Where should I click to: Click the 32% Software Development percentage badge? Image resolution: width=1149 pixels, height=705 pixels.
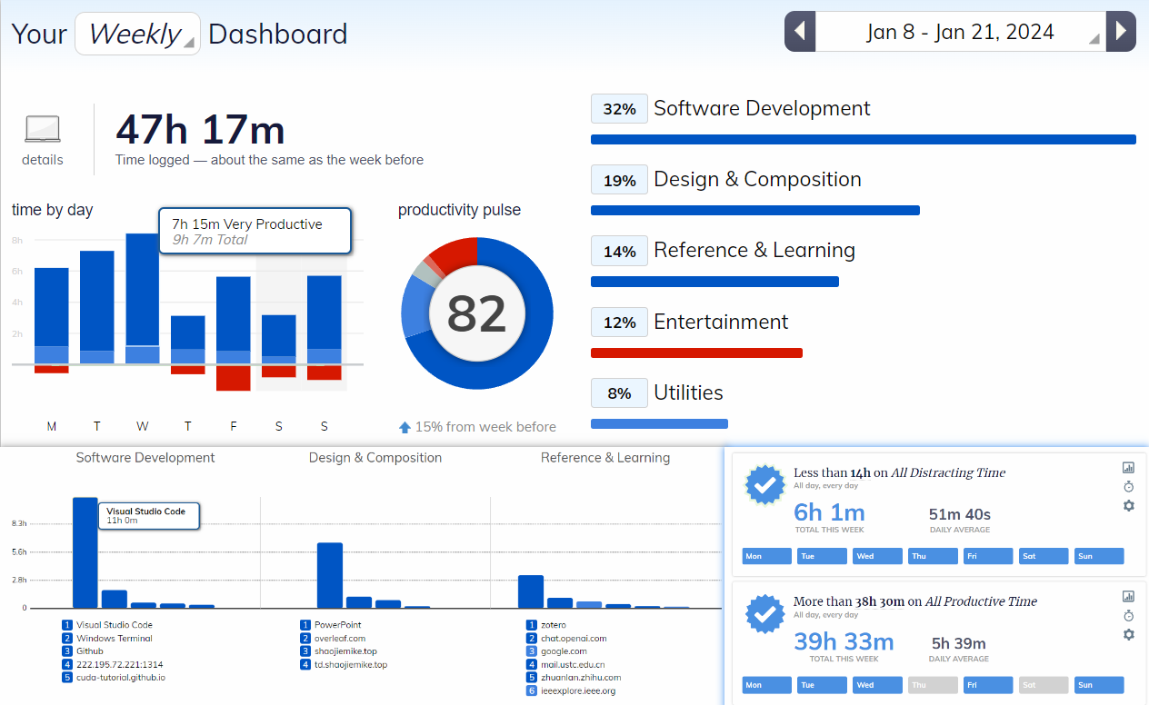[619, 109]
